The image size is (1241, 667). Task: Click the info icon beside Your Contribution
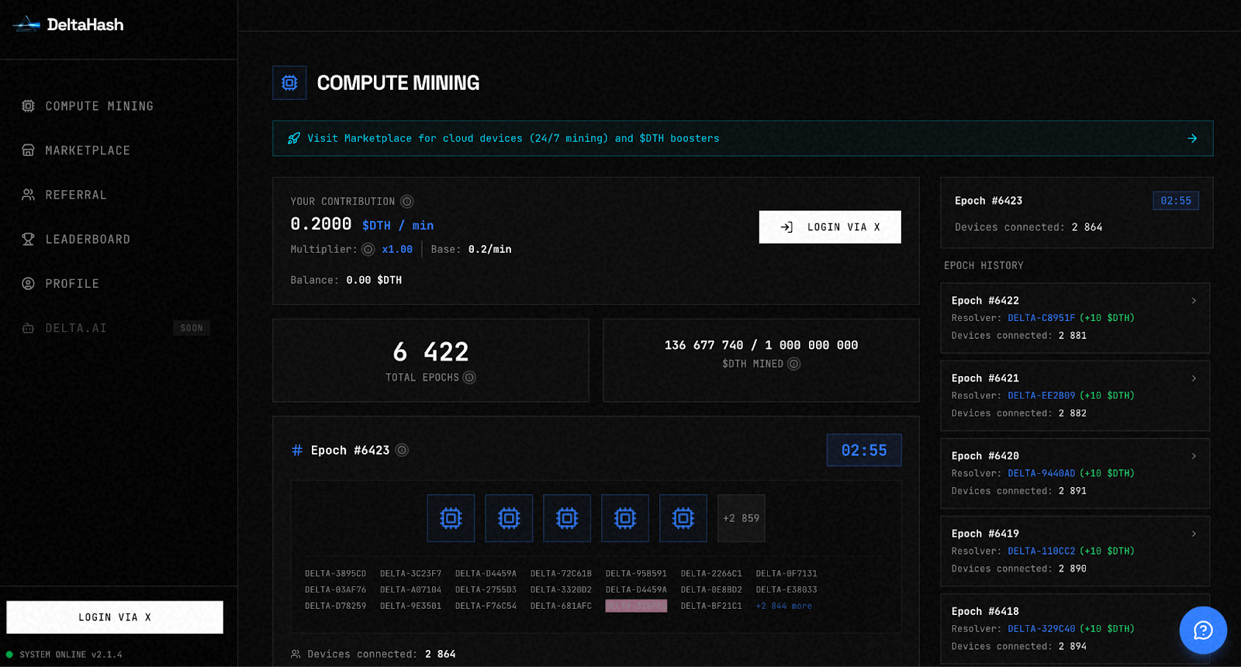click(x=407, y=202)
